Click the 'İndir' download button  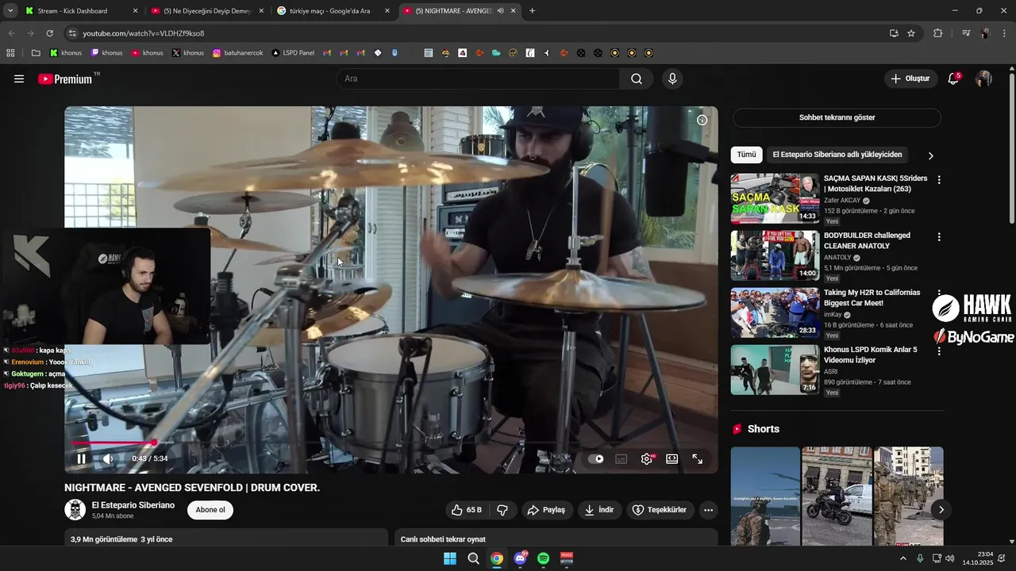(599, 510)
